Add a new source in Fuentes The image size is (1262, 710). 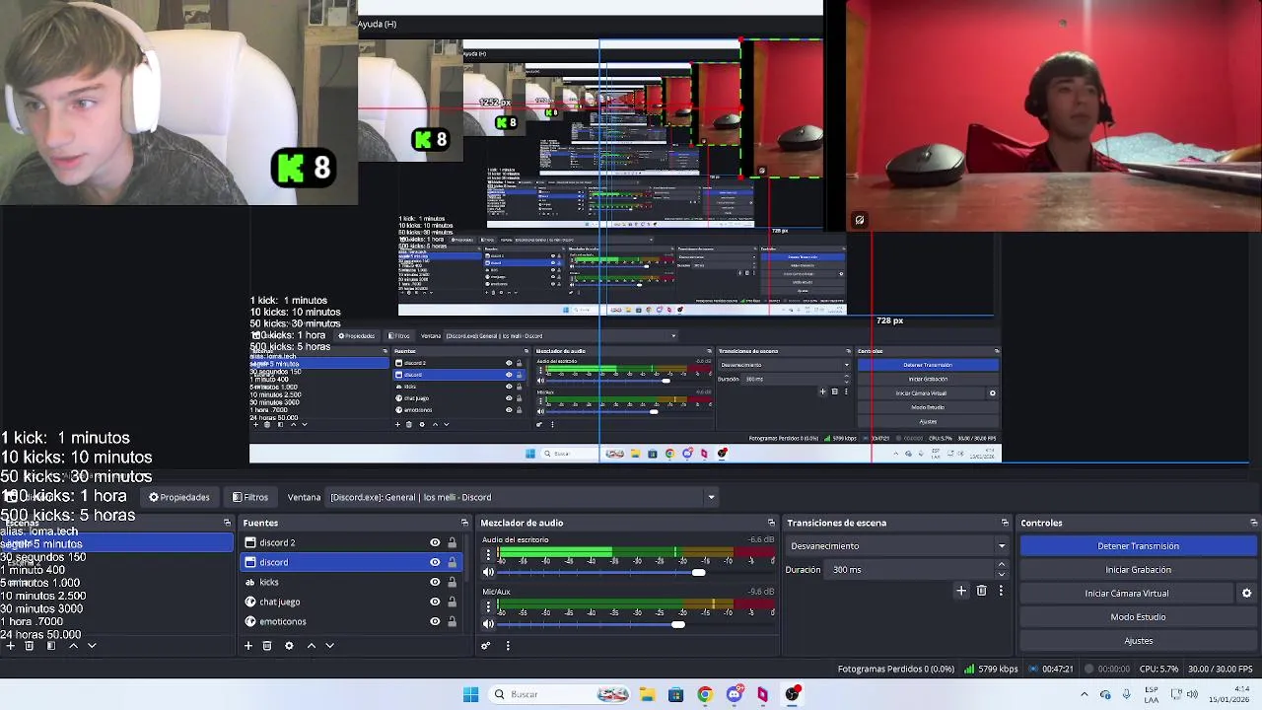[x=248, y=646]
